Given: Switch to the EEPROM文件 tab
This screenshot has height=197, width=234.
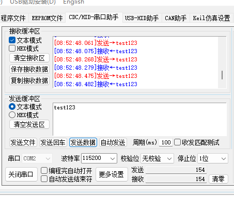Looking at the screenshot, I should [47, 18].
